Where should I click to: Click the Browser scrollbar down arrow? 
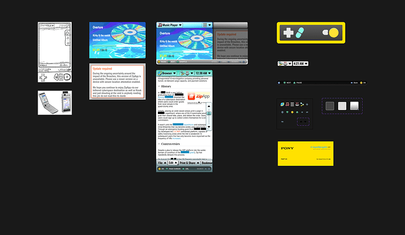pyautogui.click(x=209, y=127)
